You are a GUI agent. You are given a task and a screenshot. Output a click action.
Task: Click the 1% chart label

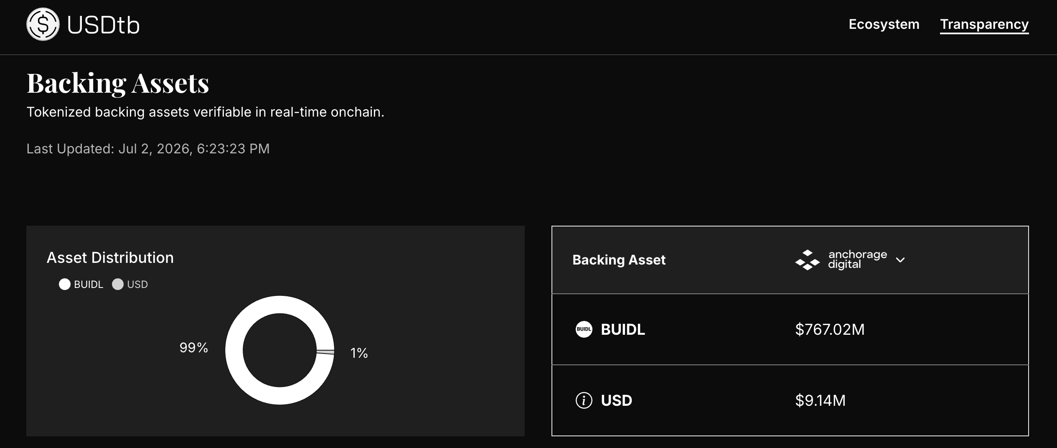pos(359,353)
